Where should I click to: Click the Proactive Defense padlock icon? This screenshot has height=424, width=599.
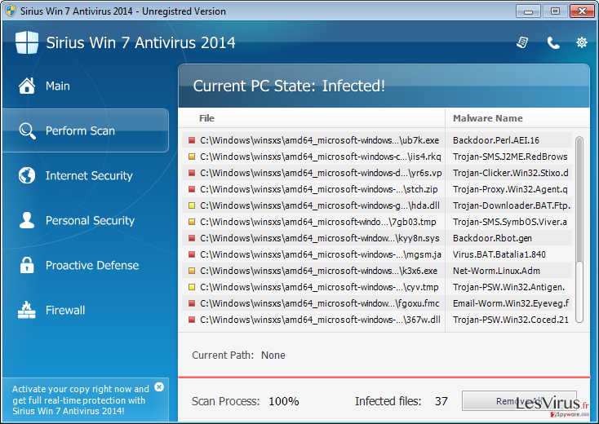pyautogui.click(x=27, y=265)
